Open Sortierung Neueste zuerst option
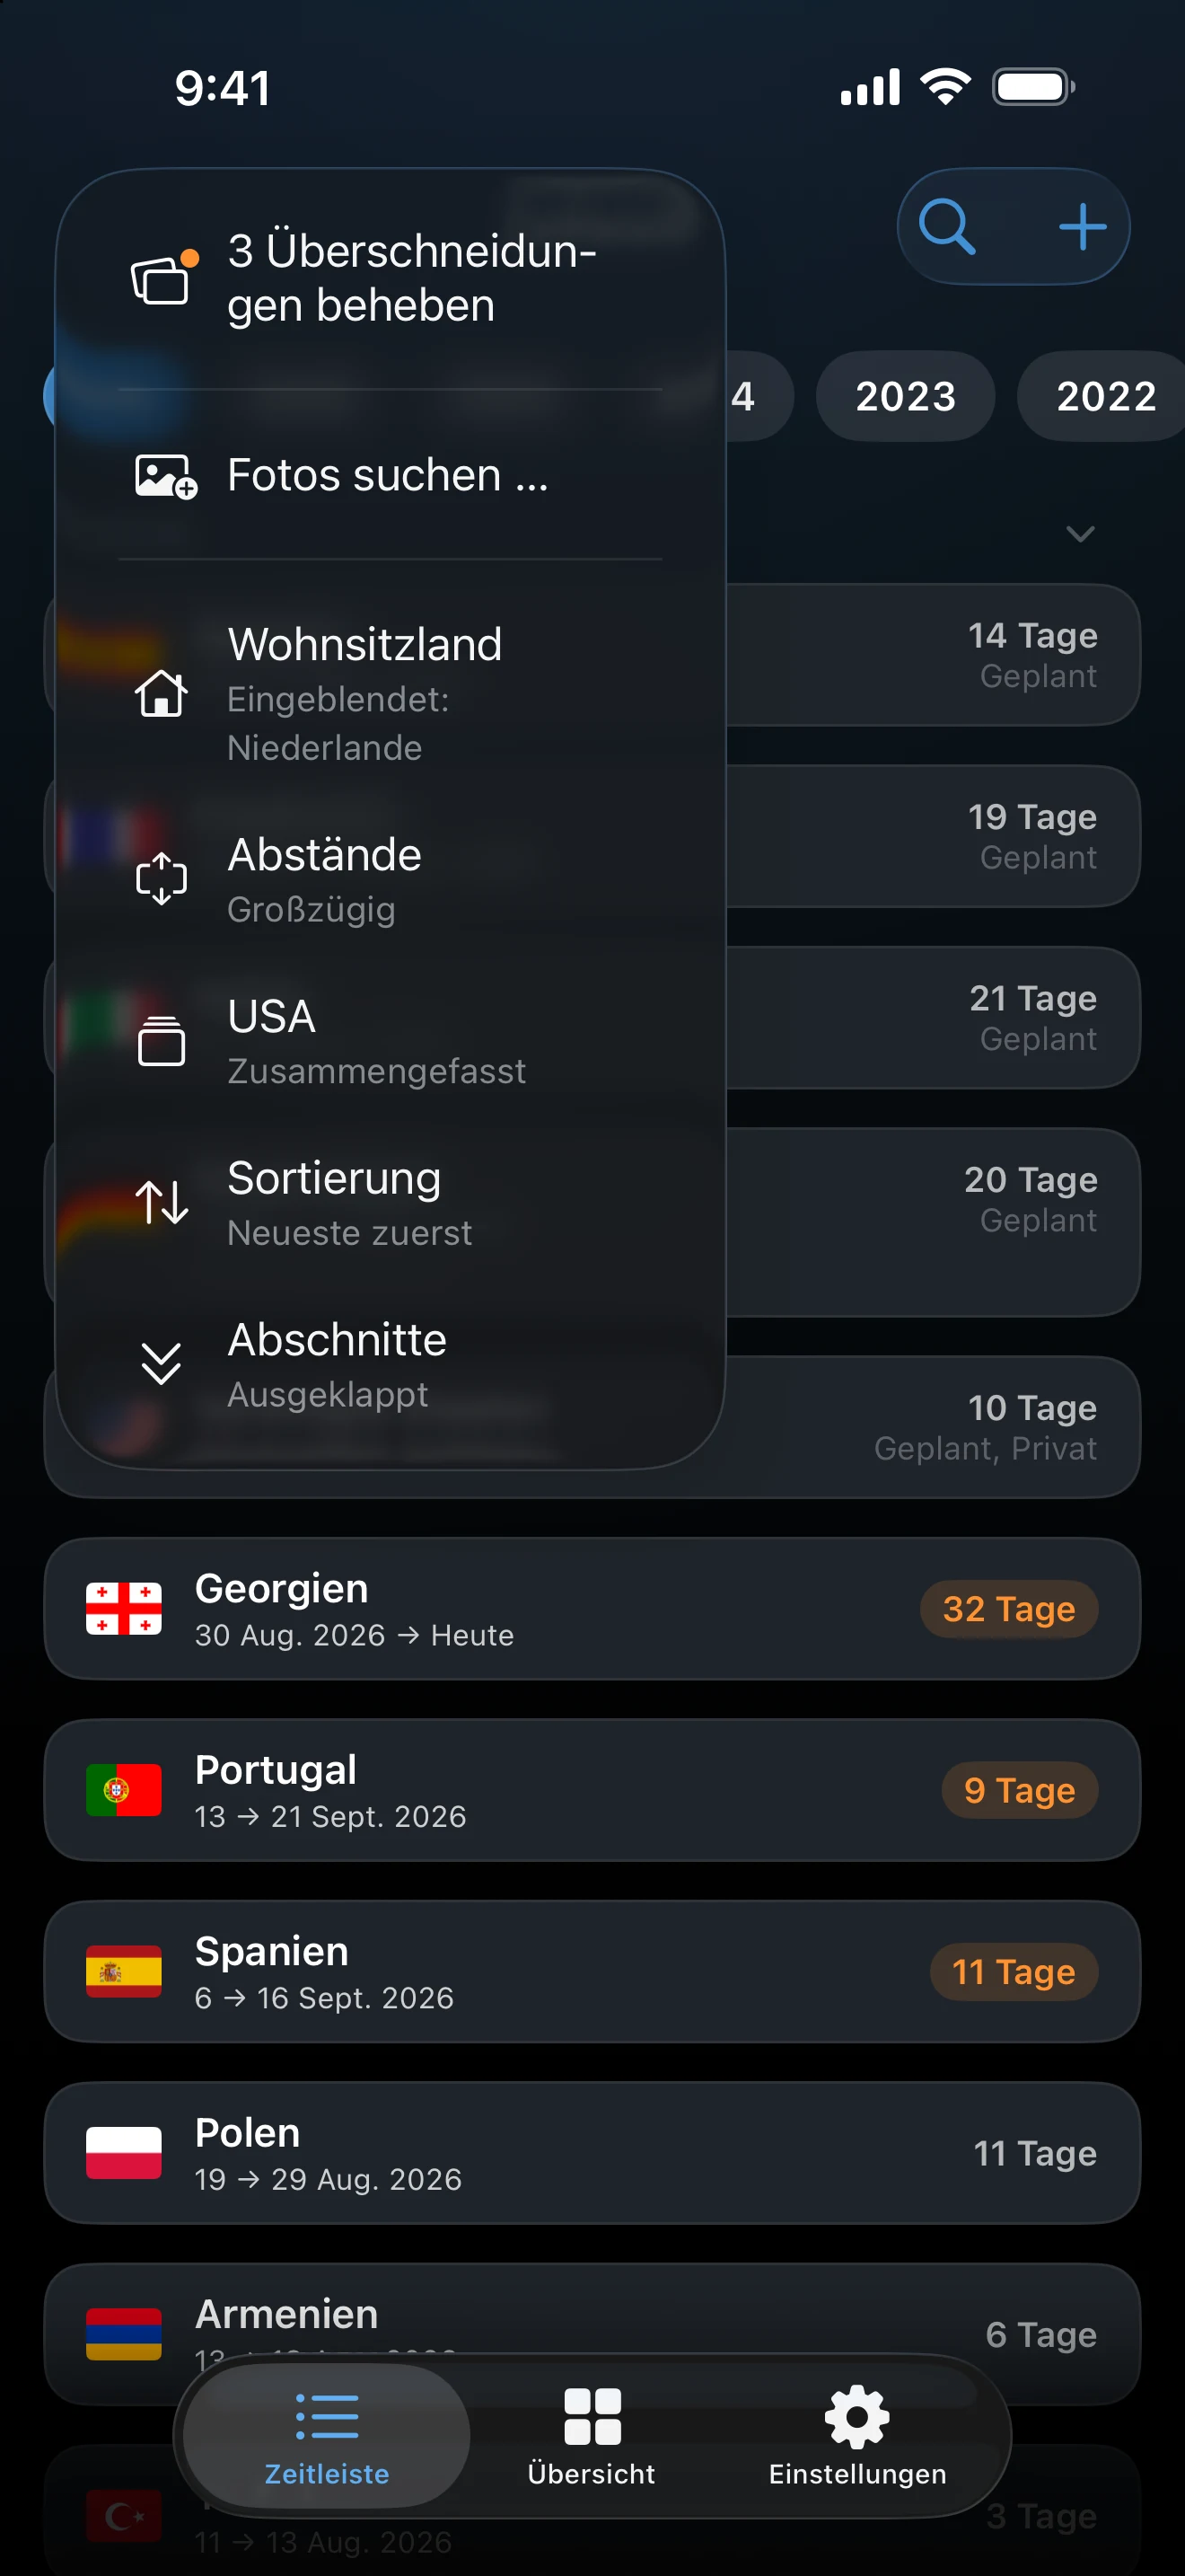 coord(390,1203)
